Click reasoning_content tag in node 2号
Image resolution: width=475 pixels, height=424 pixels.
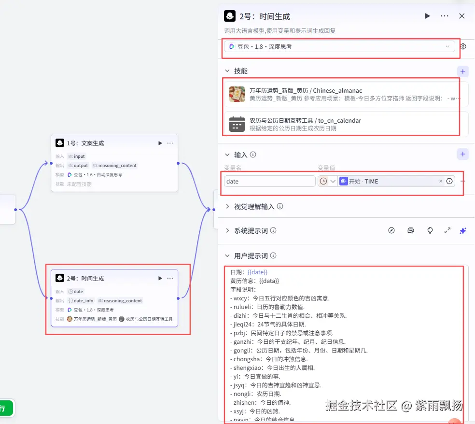(x=120, y=301)
